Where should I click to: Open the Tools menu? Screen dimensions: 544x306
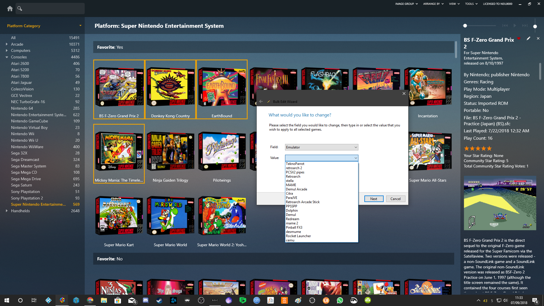point(471,4)
